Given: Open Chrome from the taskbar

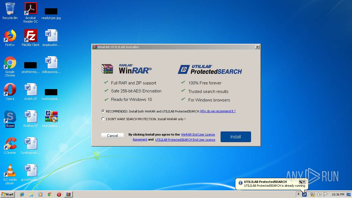Looking at the screenshot, I should (x=50, y=194).
